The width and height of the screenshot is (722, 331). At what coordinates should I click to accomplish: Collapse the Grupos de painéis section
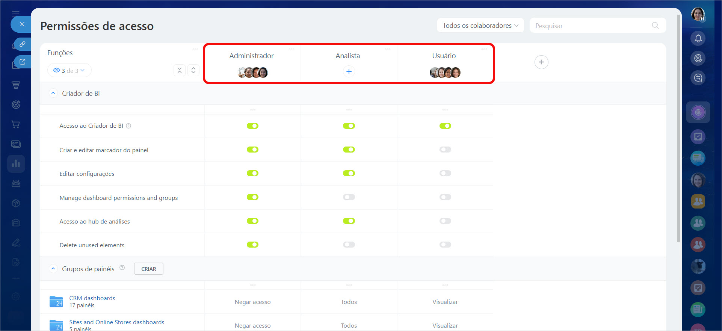pos(53,269)
